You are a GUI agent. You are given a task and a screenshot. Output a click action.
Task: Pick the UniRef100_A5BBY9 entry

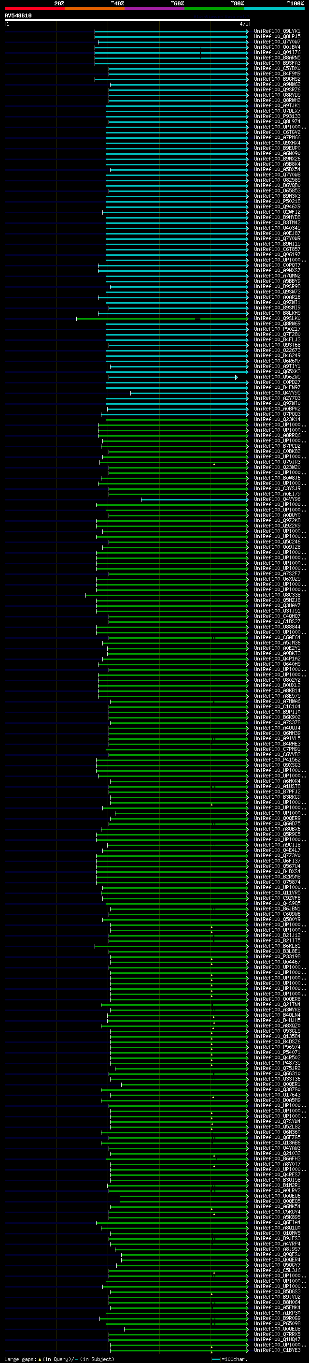click(x=277, y=281)
